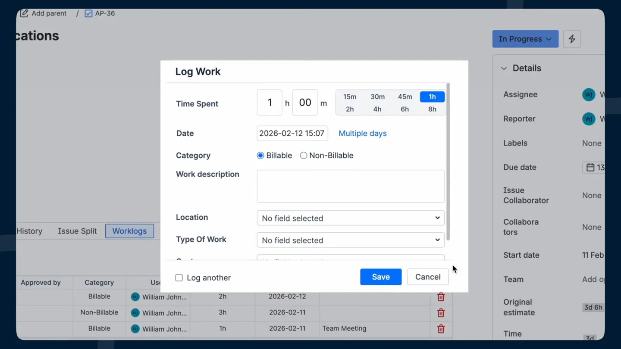Click the minutes input field

(x=305, y=103)
